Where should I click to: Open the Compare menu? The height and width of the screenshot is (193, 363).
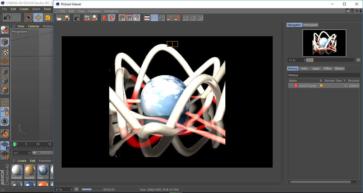94,11
